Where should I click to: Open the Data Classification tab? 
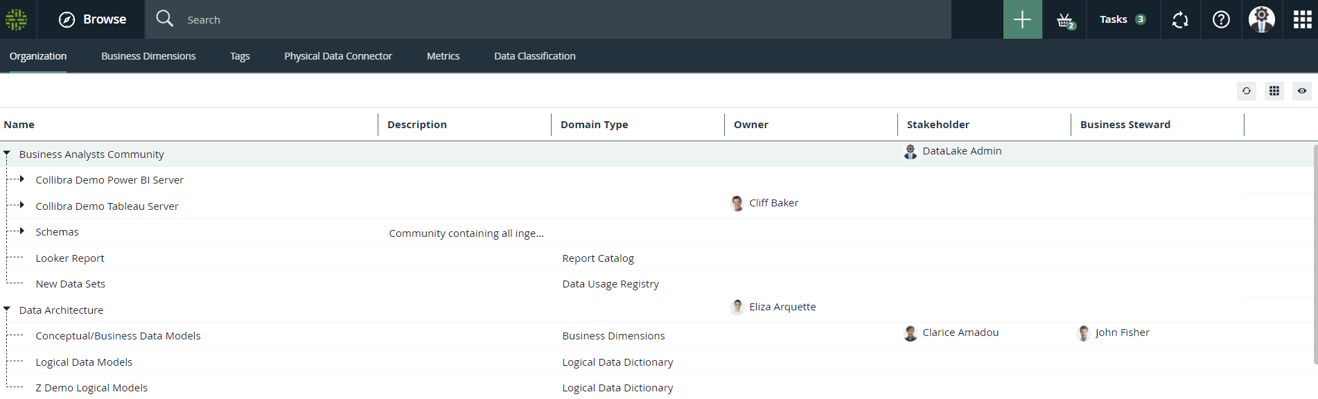click(x=534, y=56)
